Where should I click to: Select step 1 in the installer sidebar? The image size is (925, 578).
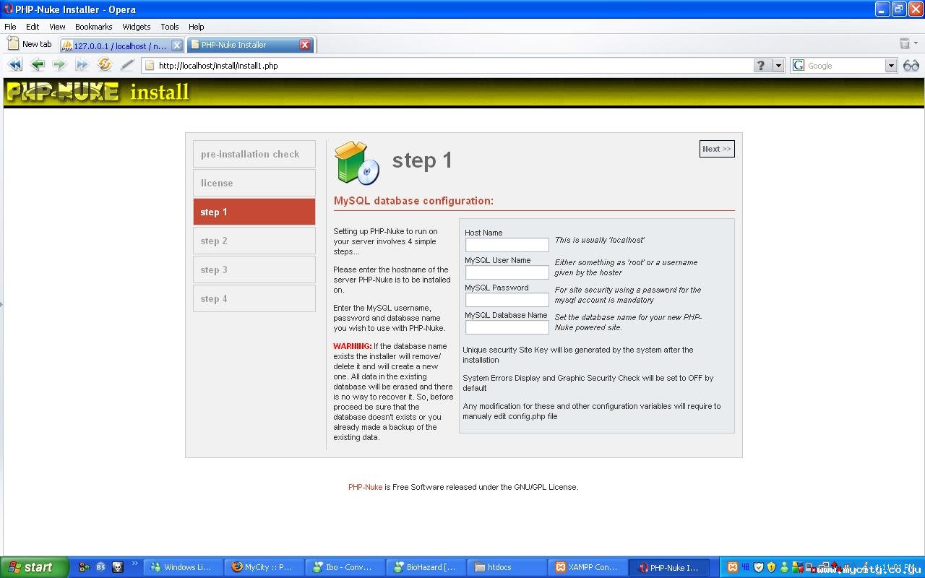point(254,212)
